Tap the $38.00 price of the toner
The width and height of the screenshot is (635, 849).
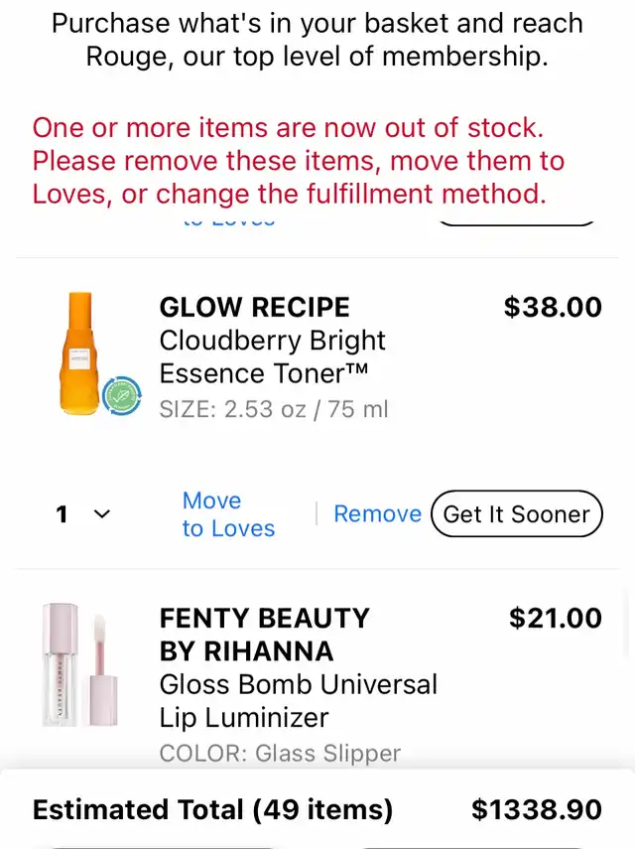click(x=553, y=307)
